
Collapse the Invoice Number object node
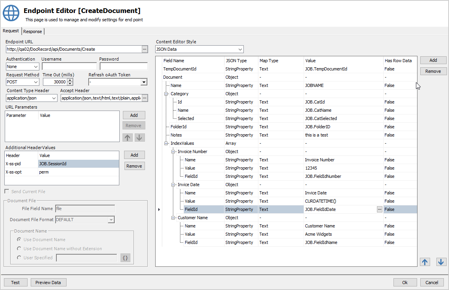pyautogui.click(x=172, y=151)
